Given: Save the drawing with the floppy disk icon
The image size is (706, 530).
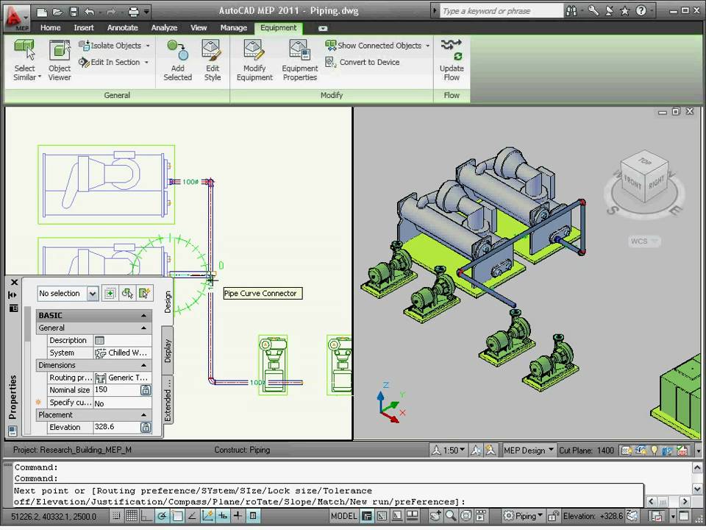Looking at the screenshot, I should [x=74, y=11].
